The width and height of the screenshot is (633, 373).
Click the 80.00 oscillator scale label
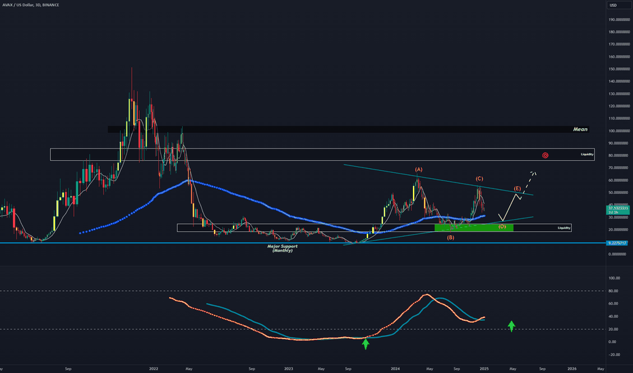[613, 291]
